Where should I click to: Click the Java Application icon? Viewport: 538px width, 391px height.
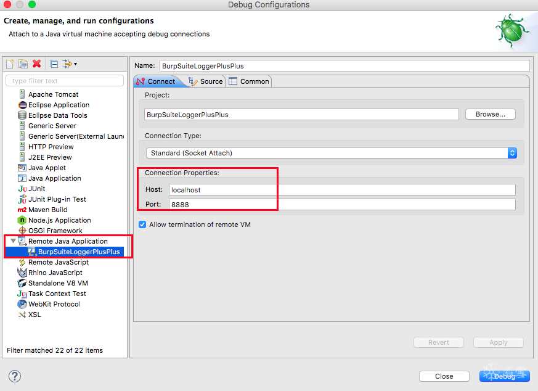coord(22,178)
